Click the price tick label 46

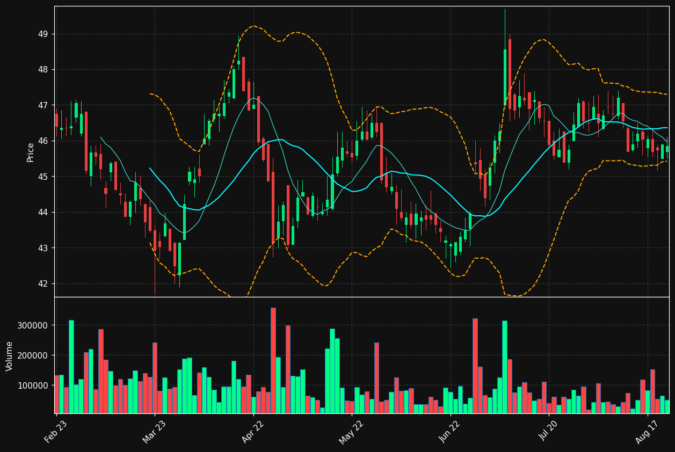click(x=43, y=141)
